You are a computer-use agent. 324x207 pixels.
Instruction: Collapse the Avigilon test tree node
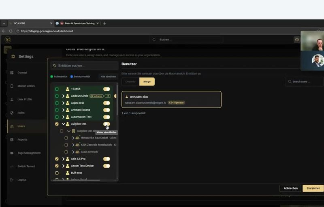(64, 124)
